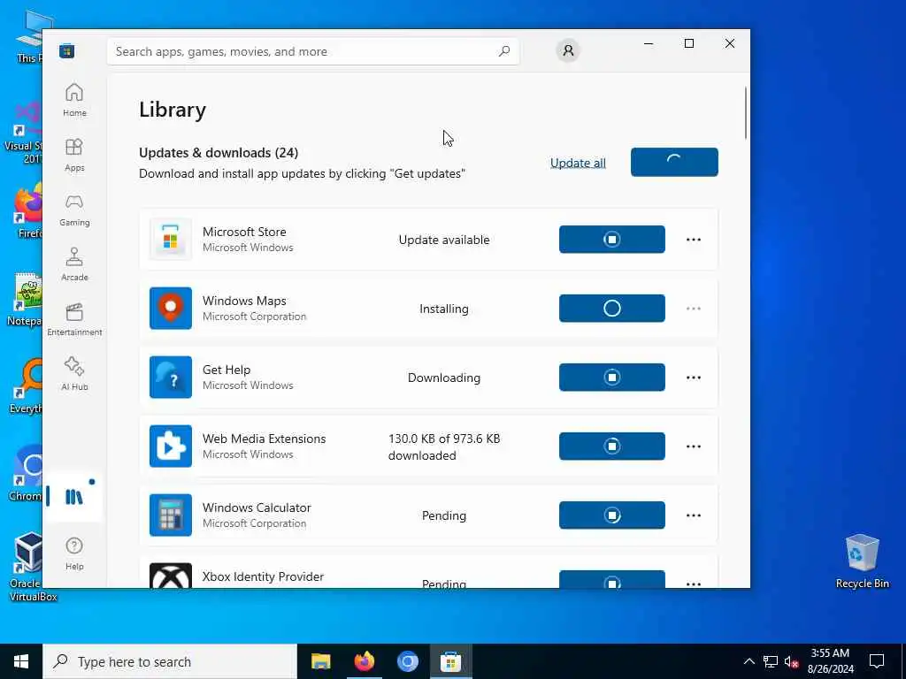The width and height of the screenshot is (906, 679).
Task: Select the Windows Maps app name
Action: 244,301
